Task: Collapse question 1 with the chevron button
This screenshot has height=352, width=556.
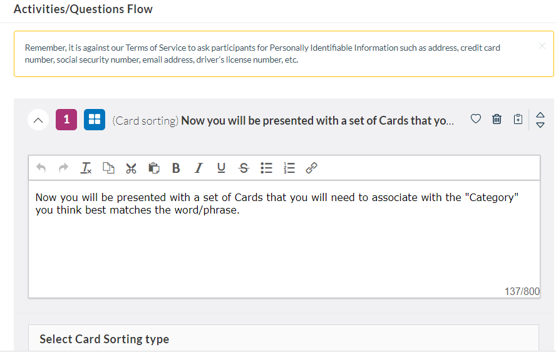Action: (x=38, y=120)
